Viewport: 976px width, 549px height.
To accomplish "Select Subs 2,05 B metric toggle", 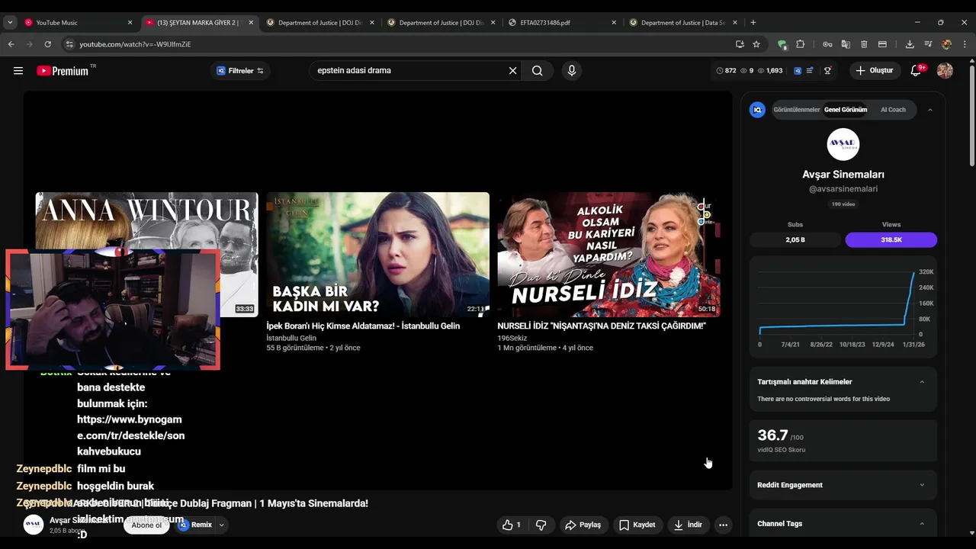I will (x=795, y=239).
